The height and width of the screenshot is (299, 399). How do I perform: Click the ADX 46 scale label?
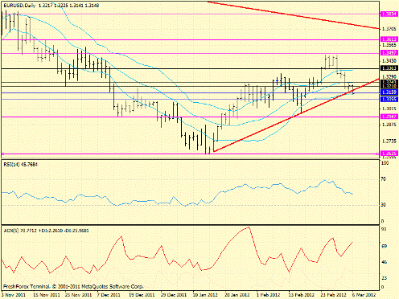(384, 262)
